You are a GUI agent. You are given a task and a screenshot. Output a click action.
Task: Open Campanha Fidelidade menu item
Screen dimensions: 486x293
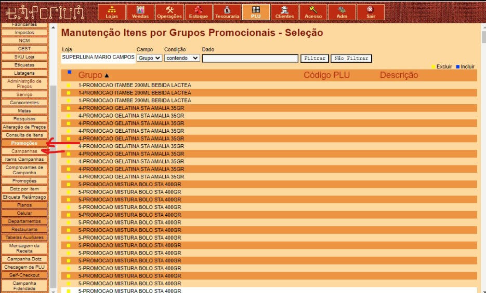(x=24, y=286)
